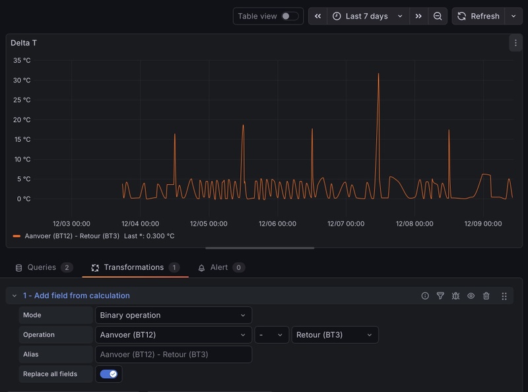Delete the transformation with trash icon
This screenshot has height=392, width=528.
486,296
